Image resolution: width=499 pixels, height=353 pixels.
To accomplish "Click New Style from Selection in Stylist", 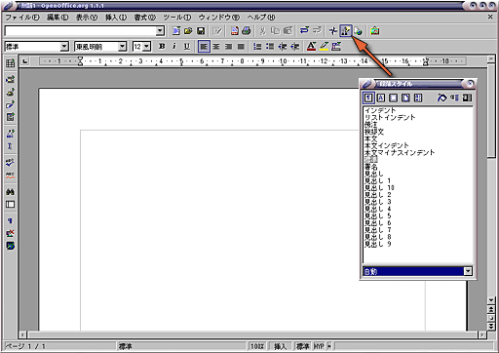I will coord(454,98).
